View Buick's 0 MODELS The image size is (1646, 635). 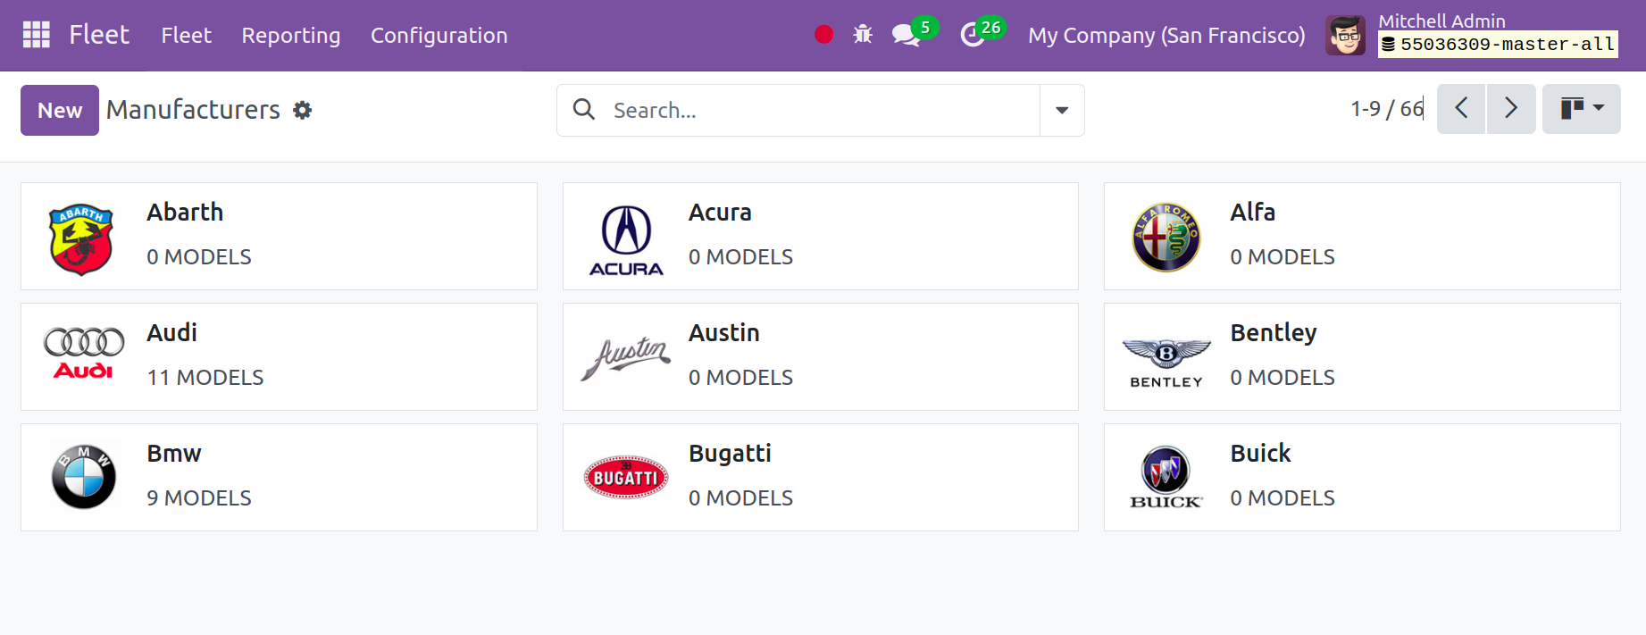(x=1283, y=498)
